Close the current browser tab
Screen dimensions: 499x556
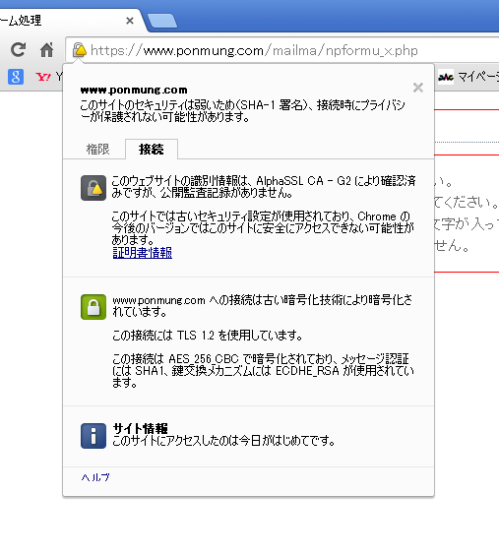[130, 21]
